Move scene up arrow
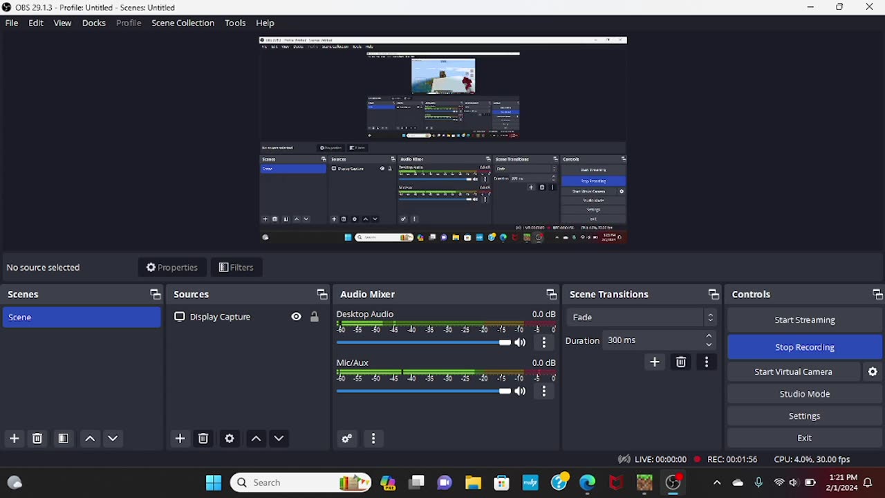The image size is (885, 498). click(90, 439)
